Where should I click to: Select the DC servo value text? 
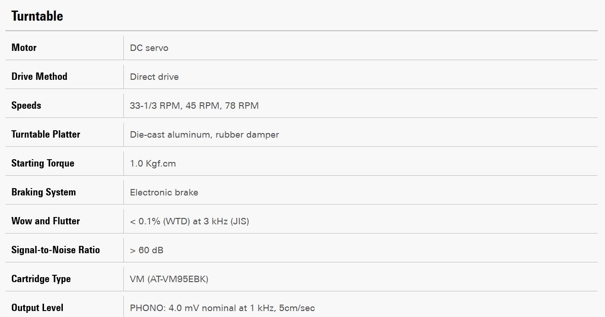(x=149, y=48)
